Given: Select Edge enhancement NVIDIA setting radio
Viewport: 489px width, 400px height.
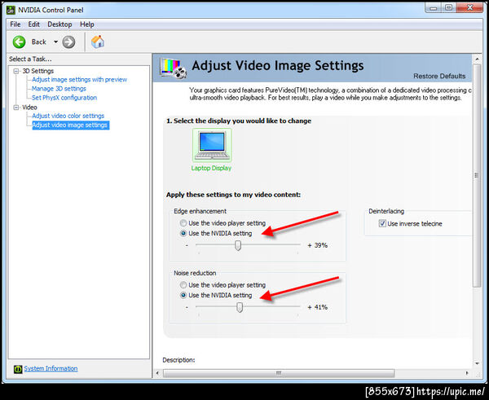Looking at the screenshot, I should (x=183, y=233).
